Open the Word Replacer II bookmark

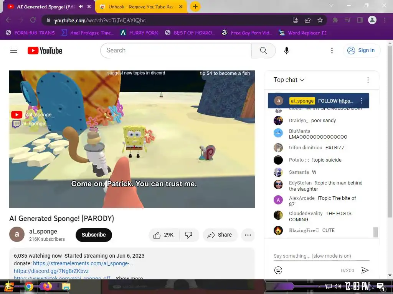tap(302, 33)
